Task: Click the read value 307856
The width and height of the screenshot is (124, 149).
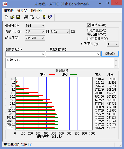Action: coord(111,97)
